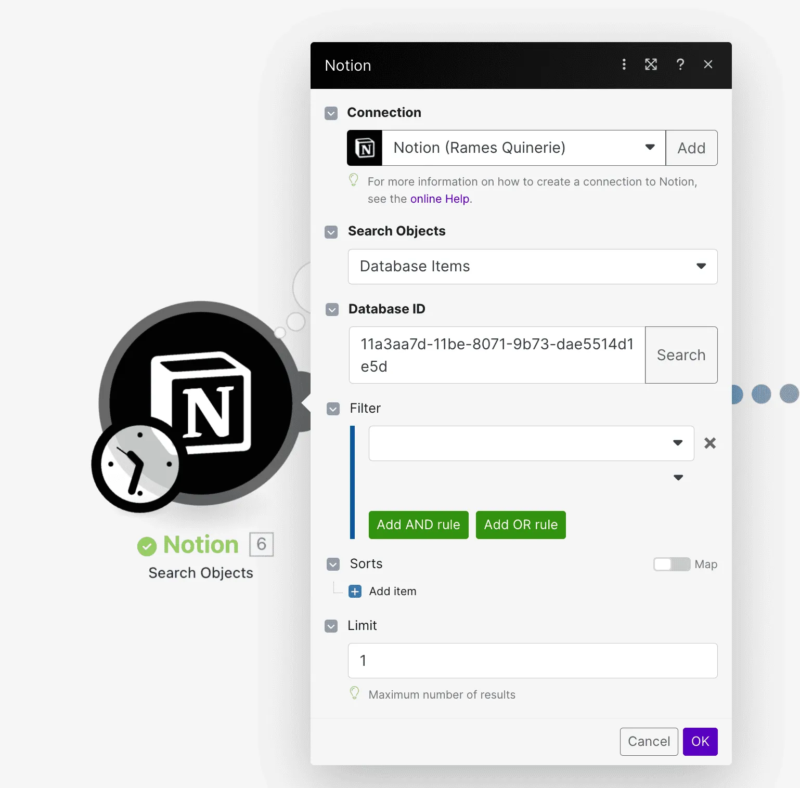Click the lightbulb hint icon under Limit
Screen dimensions: 800x788
[x=354, y=693]
